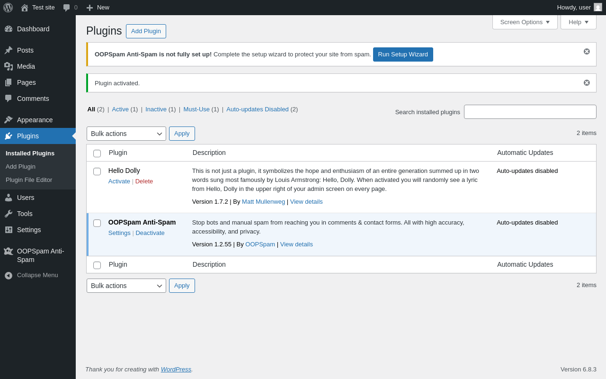Click the comments bubble in admin bar
Screen dimensions: 606x379
pos(67,8)
